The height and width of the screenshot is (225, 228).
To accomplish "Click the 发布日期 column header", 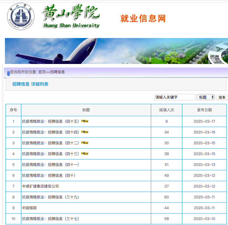I will click(x=204, y=110).
